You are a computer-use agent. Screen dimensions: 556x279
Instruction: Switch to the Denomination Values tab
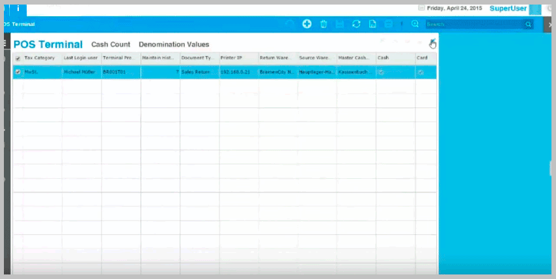click(174, 44)
